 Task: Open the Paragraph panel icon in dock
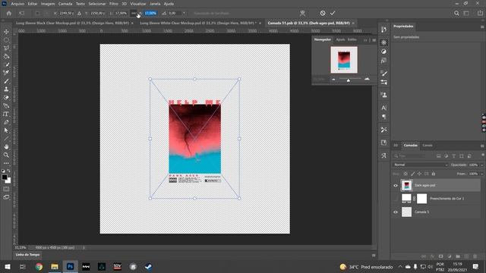(x=383, y=117)
